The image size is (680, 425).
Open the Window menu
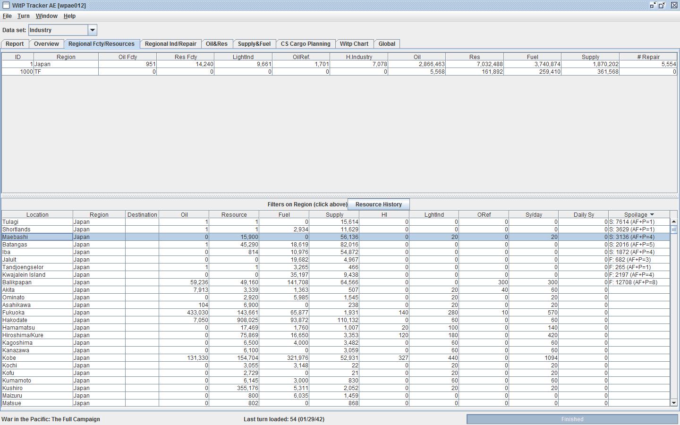pyautogui.click(x=47, y=16)
